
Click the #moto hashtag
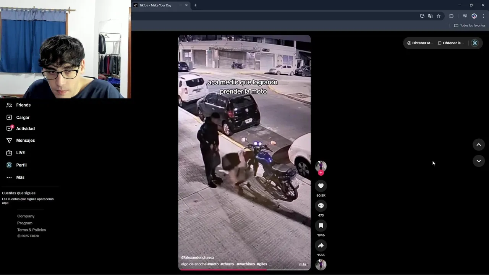pos(213,264)
